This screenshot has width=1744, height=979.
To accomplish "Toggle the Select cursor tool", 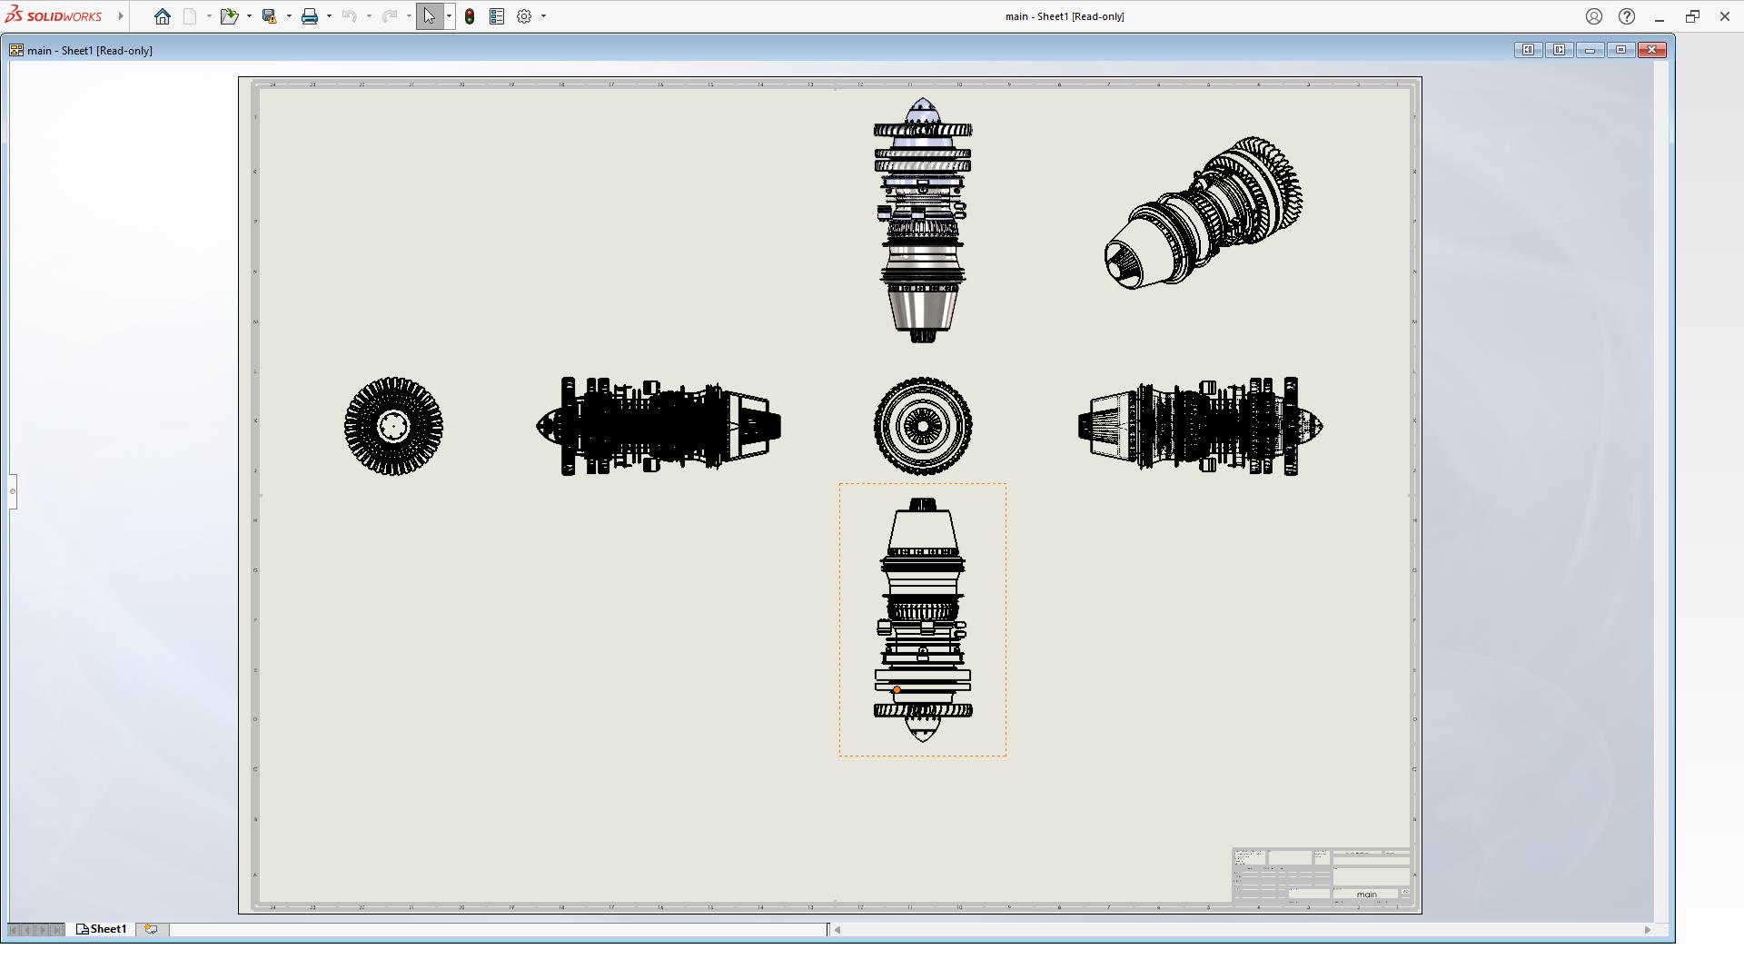I will click(x=429, y=16).
